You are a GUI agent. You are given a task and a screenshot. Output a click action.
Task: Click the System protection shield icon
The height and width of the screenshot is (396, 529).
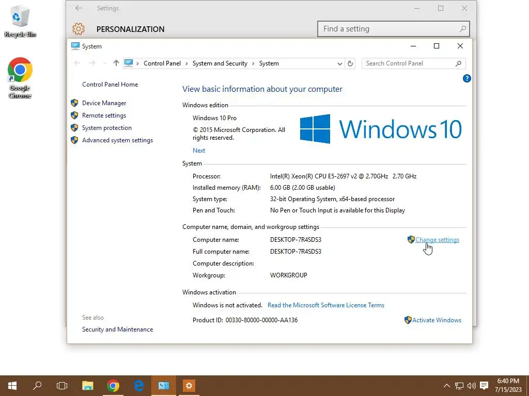[x=74, y=128]
